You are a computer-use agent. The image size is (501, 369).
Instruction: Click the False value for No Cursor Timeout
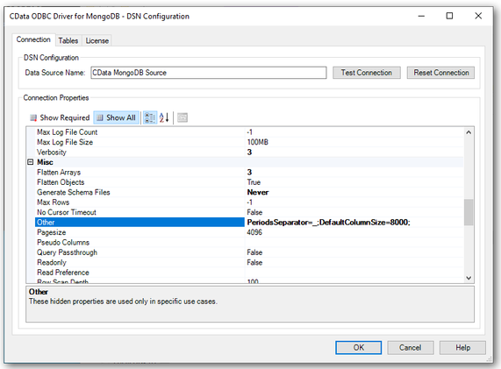[254, 212]
